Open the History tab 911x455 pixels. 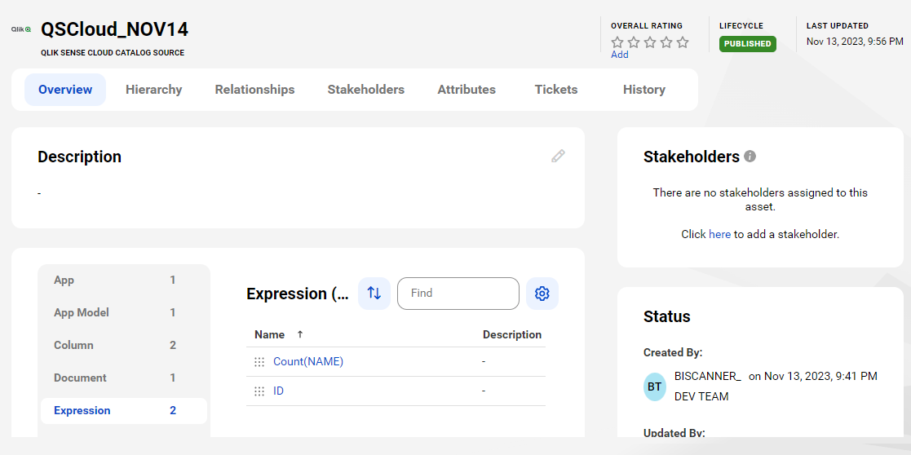pyautogui.click(x=644, y=90)
